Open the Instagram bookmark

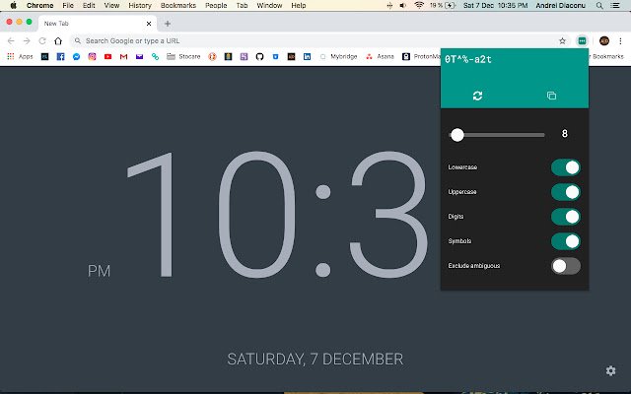point(92,57)
